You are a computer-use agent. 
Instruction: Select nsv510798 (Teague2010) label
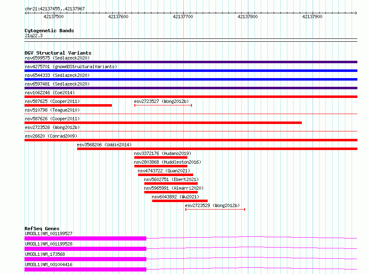[52, 110]
